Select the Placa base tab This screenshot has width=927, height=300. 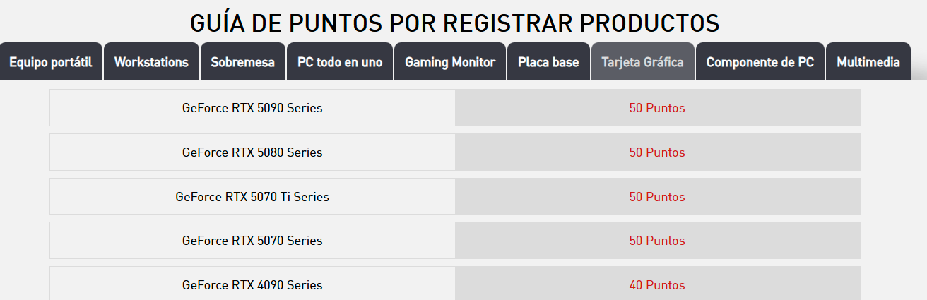(548, 62)
